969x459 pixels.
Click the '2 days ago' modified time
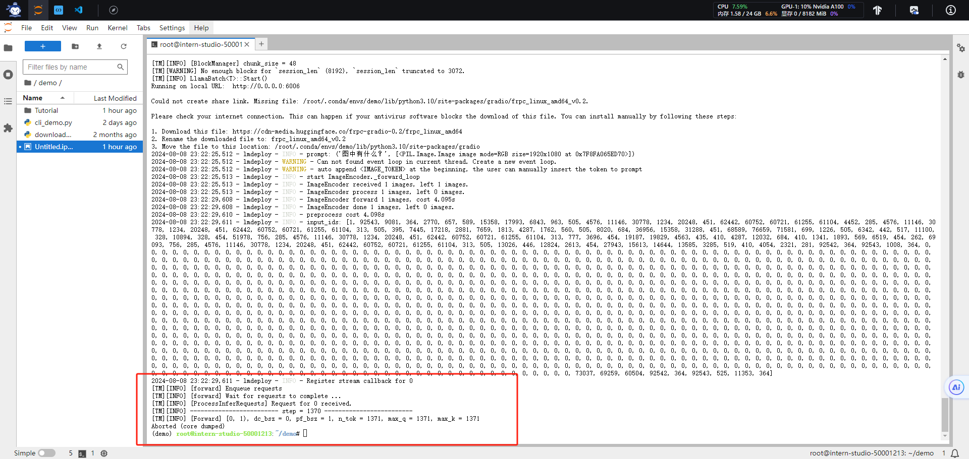pos(120,122)
